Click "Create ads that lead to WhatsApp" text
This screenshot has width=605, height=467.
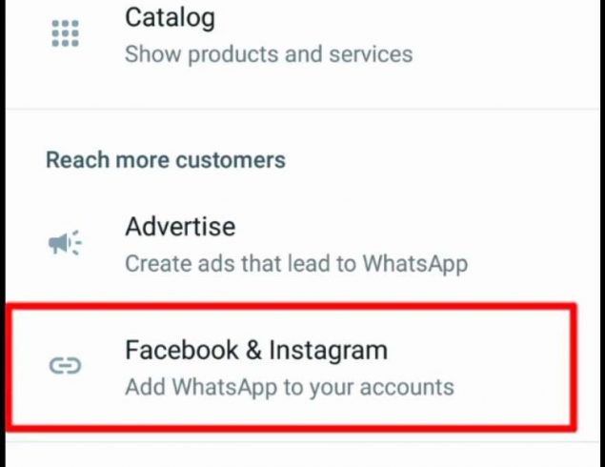pos(296,263)
